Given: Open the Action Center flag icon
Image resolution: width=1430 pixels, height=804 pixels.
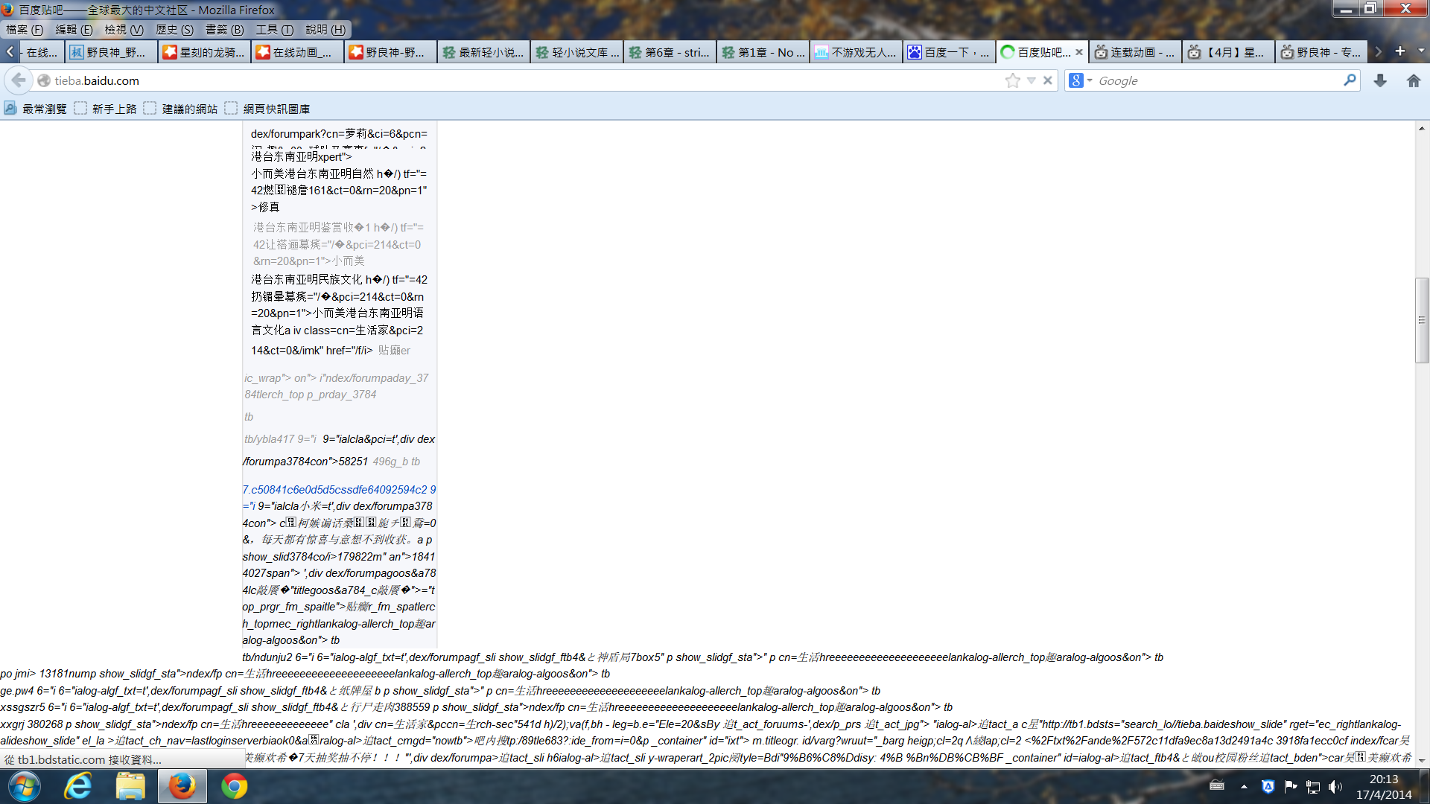Looking at the screenshot, I should [x=1291, y=786].
